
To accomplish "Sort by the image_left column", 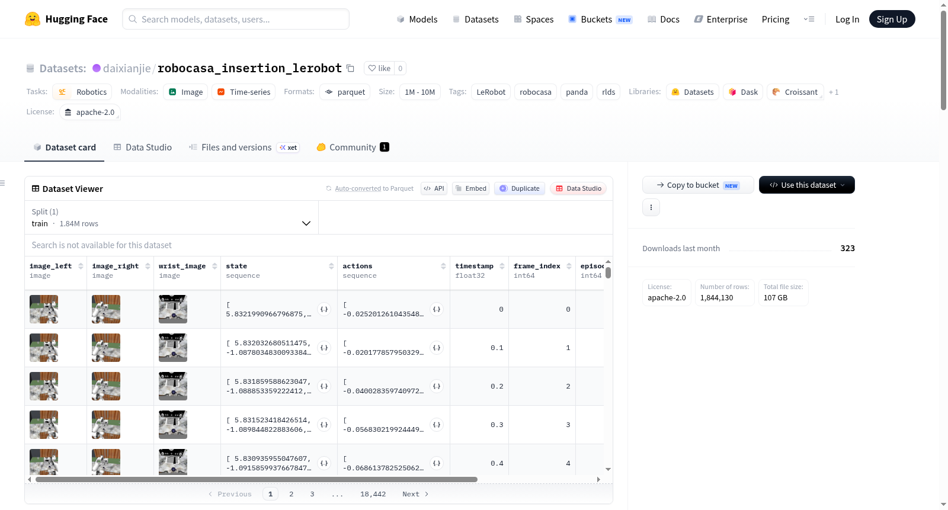I will 81,266.
